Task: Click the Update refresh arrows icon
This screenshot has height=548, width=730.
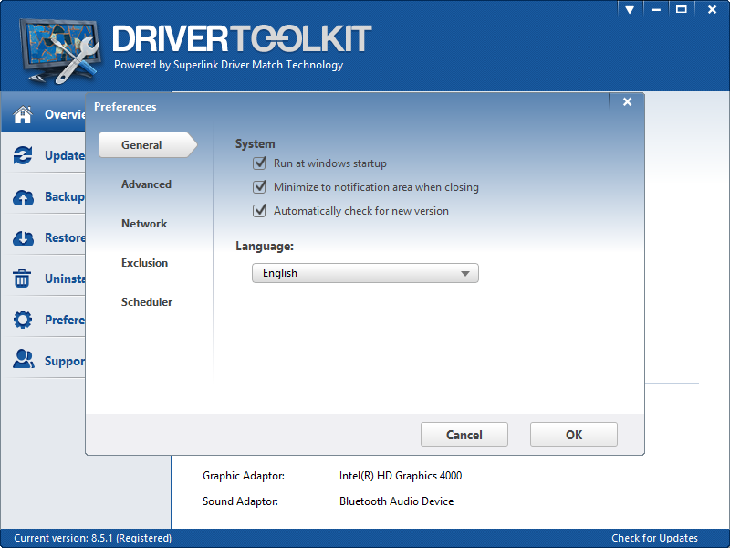Action: (23, 155)
